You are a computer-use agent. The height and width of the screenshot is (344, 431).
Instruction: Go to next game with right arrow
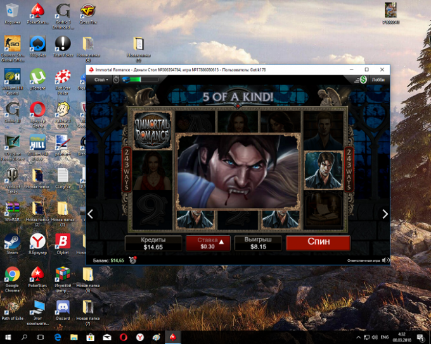[x=385, y=214]
